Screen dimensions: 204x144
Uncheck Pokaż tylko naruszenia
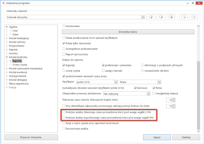(64, 43)
